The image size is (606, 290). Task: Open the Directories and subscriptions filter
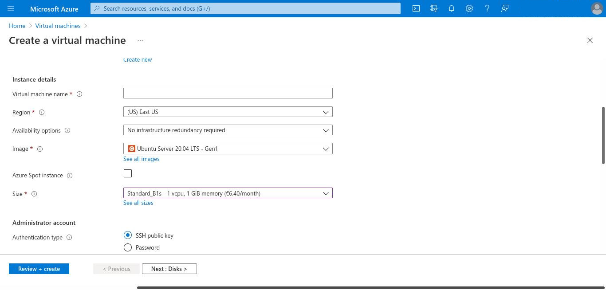(434, 8)
